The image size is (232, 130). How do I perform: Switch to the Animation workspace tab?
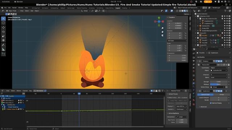click(x=45, y=8)
